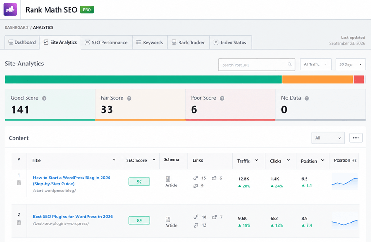Select the Poor Score 6 card

[x=230, y=105]
